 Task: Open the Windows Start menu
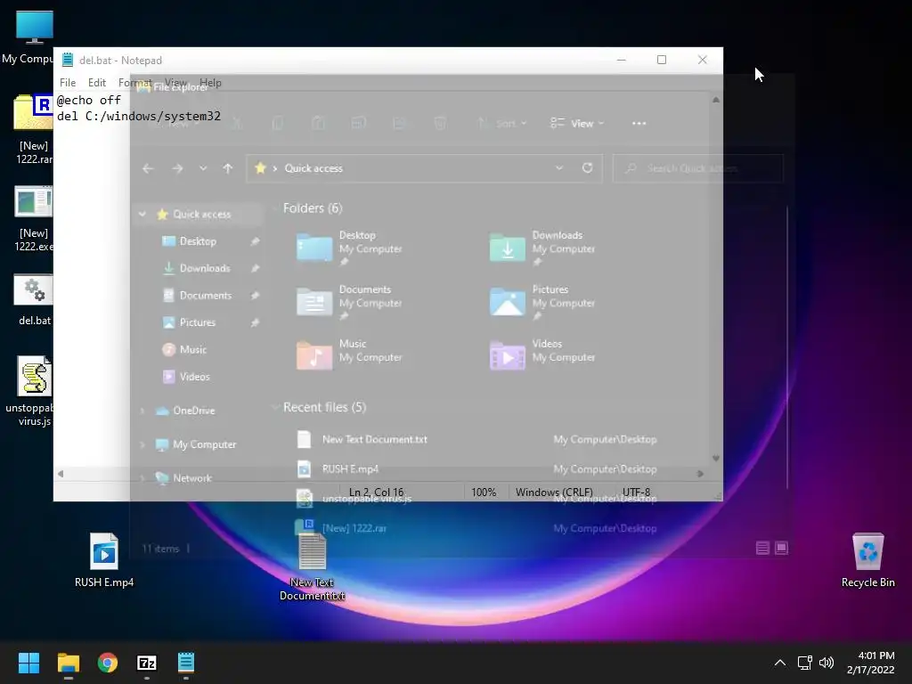pyautogui.click(x=28, y=663)
